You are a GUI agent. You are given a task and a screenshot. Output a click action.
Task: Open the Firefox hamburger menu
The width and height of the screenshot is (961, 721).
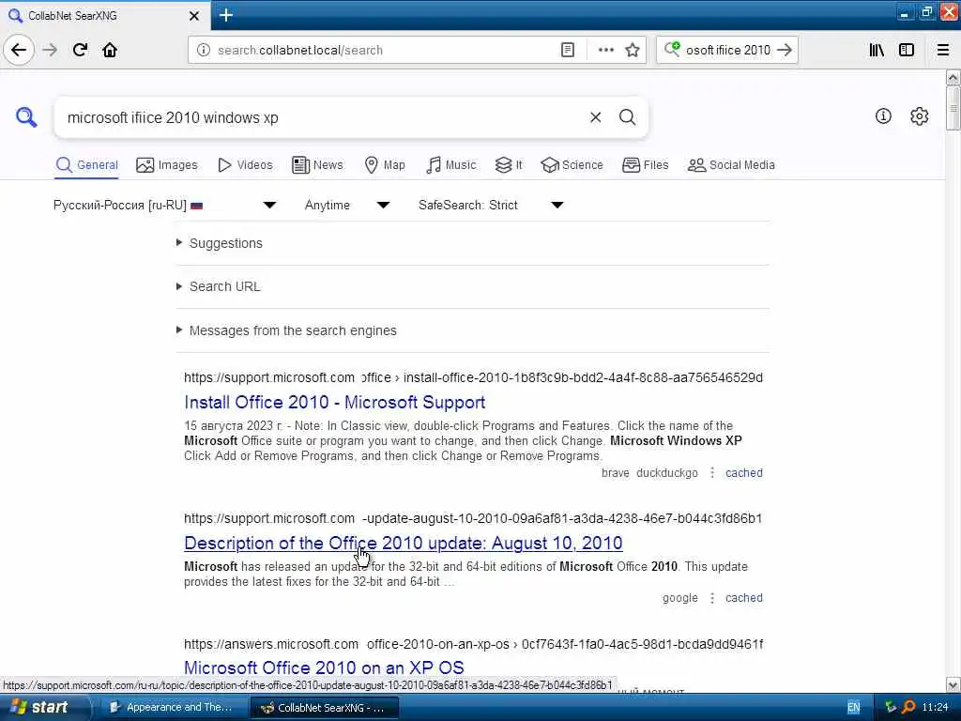(x=943, y=50)
